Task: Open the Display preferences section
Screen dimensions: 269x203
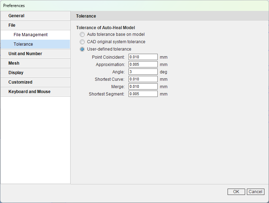Action: 35,73
